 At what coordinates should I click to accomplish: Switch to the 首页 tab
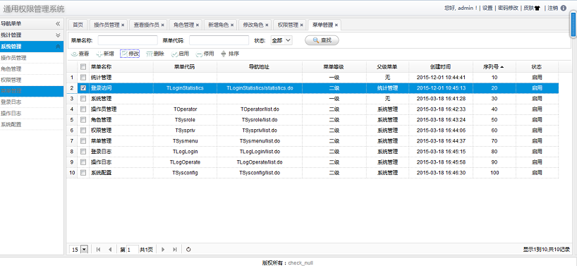[x=78, y=25]
